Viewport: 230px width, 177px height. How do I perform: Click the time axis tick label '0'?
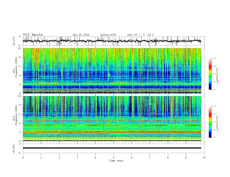click(23, 158)
